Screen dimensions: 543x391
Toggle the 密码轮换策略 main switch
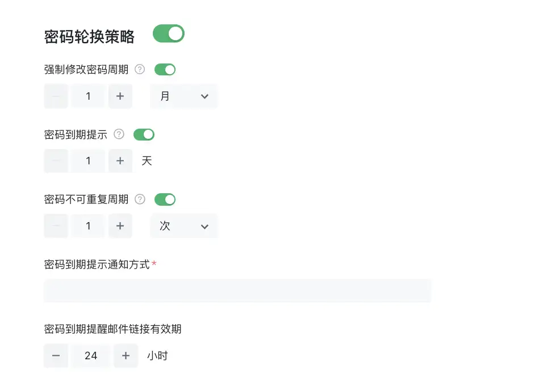[x=169, y=33]
